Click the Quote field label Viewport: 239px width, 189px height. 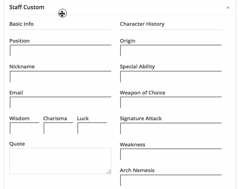(x=17, y=144)
